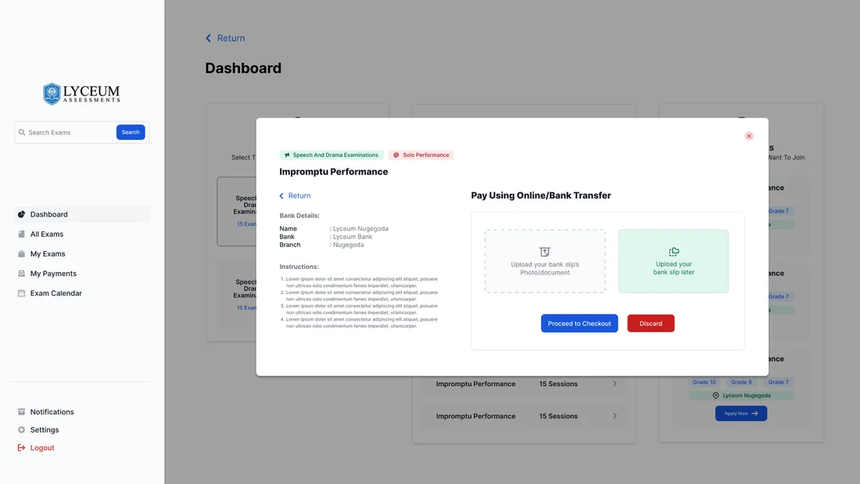This screenshot has width=860, height=484.
Task: Click the red Discard button
Action: tap(651, 324)
